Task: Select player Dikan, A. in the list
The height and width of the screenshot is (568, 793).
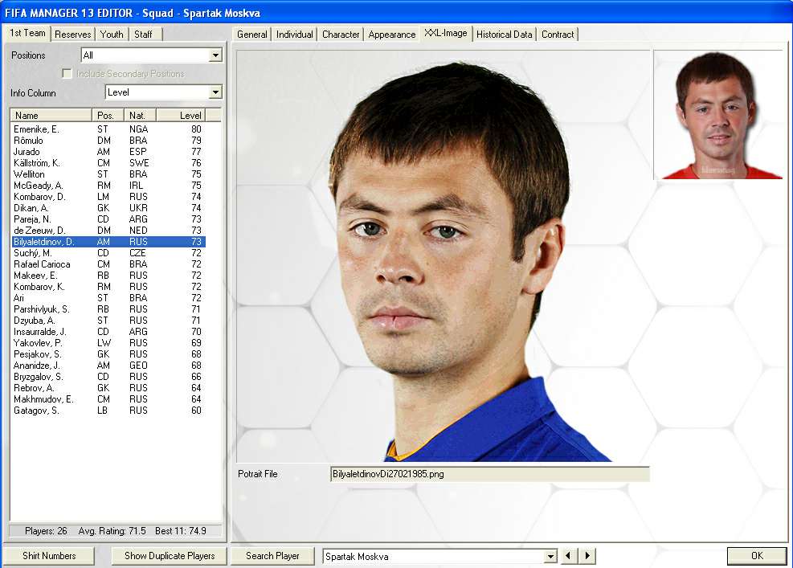Action: pyautogui.click(x=108, y=208)
